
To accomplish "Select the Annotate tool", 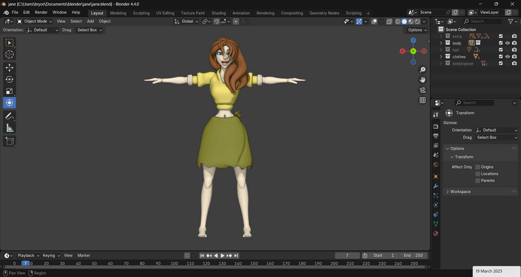I will point(10,116).
